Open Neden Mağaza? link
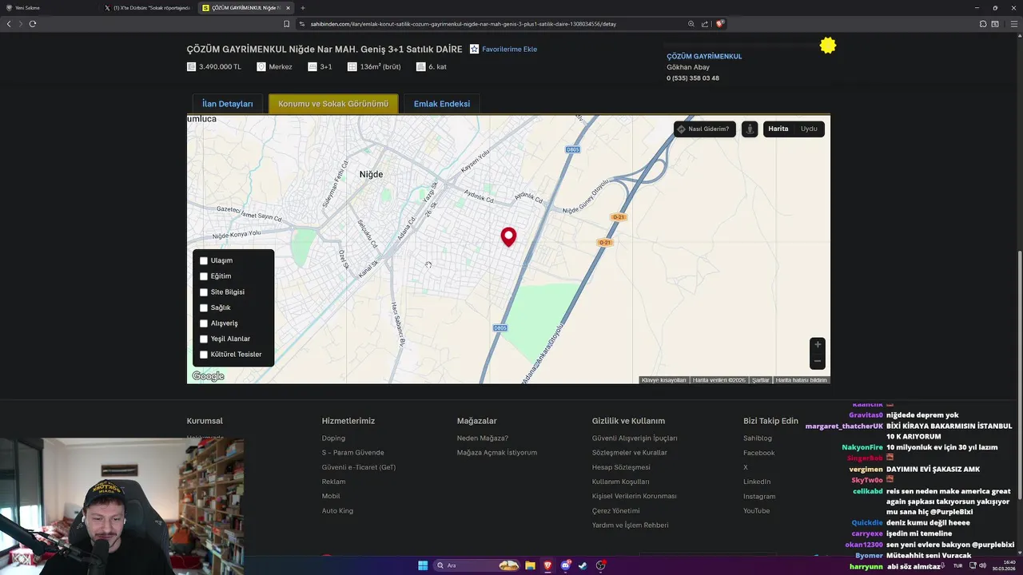Image resolution: width=1023 pixels, height=575 pixels. [483, 438]
